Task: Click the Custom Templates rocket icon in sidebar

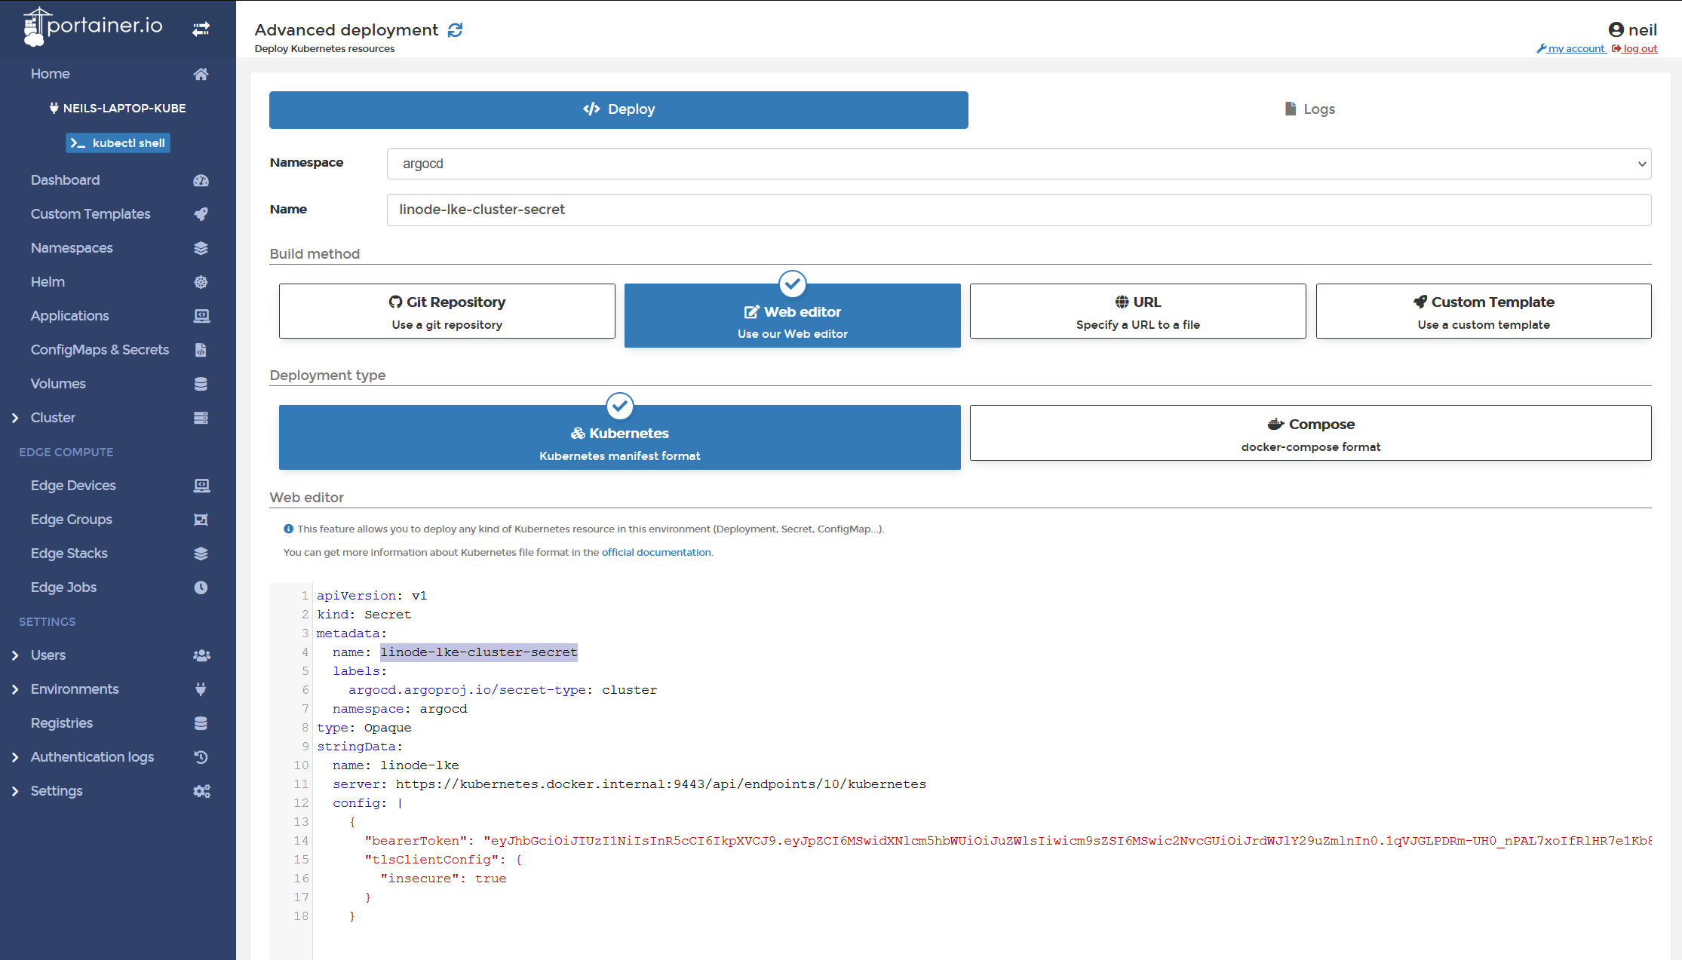Action: pos(201,214)
